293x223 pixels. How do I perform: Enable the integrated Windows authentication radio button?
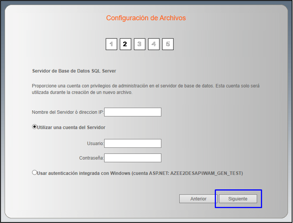pos(34,173)
